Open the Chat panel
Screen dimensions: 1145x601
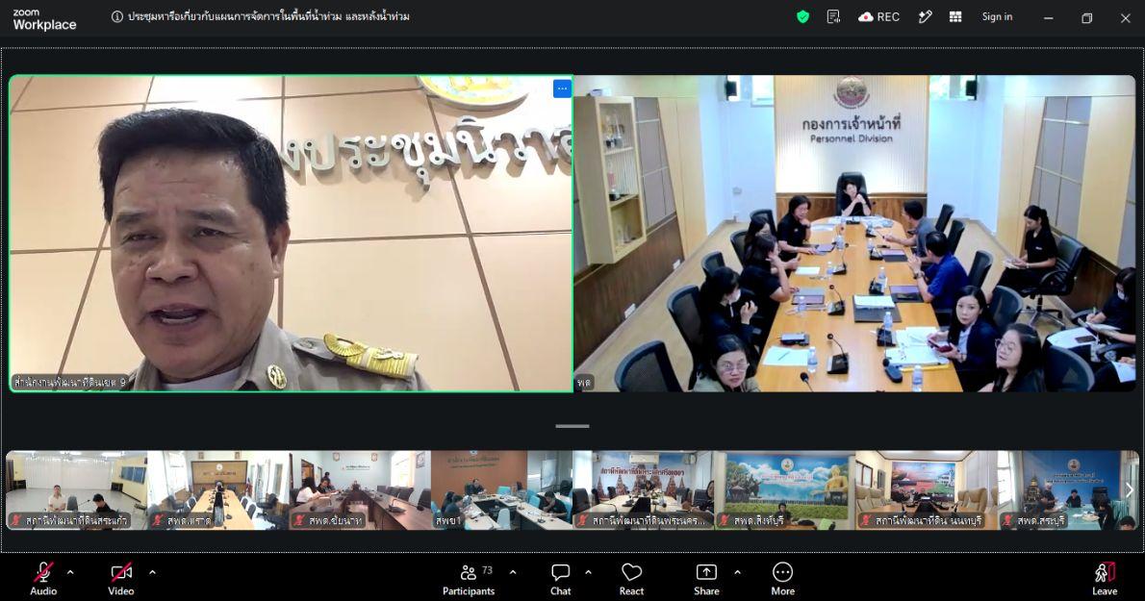(560, 580)
